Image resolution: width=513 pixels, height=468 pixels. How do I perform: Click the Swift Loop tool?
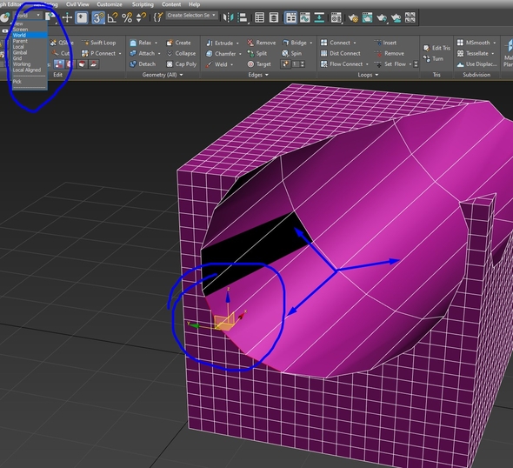tap(98, 43)
